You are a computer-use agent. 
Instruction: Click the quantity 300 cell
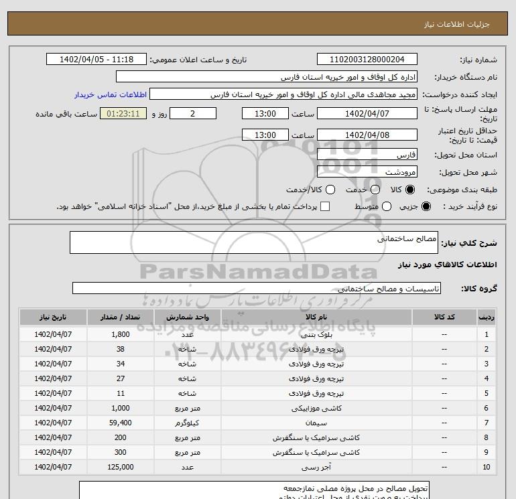[x=121, y=452]
